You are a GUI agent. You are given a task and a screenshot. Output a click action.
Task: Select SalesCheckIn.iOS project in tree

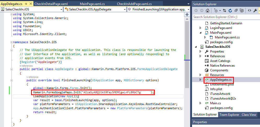[x=217, y=47]
